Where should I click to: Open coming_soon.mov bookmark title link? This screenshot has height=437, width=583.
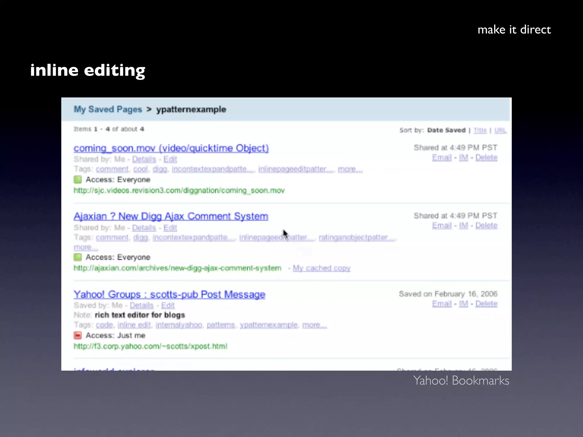pyautogui.click(x=171, y=148)
